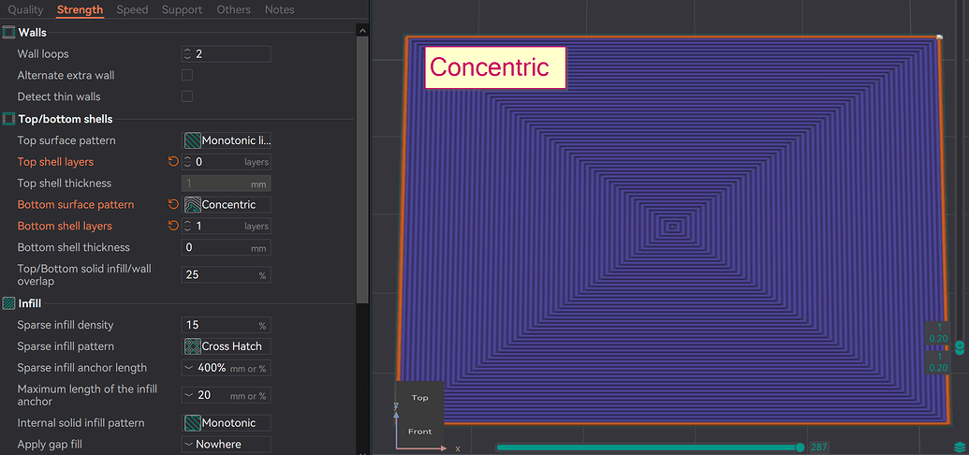Open Sparse infill pattern dropdown

tap(227, 346)
